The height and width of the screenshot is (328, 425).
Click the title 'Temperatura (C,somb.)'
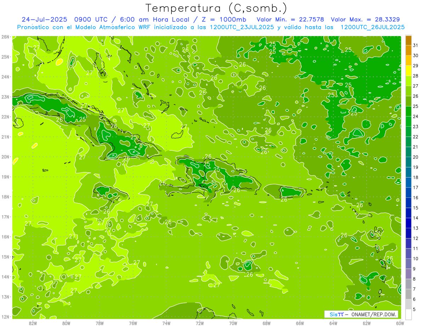coord(216,8)
